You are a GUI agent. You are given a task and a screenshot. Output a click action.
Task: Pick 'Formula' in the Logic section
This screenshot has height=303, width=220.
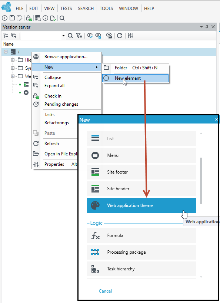(x=141, y=236)
